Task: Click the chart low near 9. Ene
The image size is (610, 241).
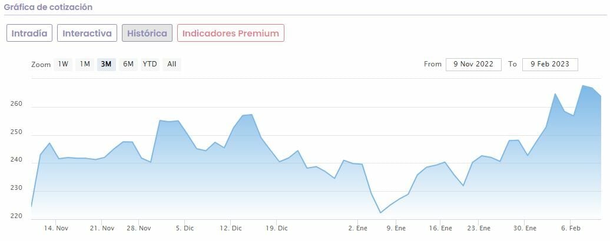Action: 380,213
